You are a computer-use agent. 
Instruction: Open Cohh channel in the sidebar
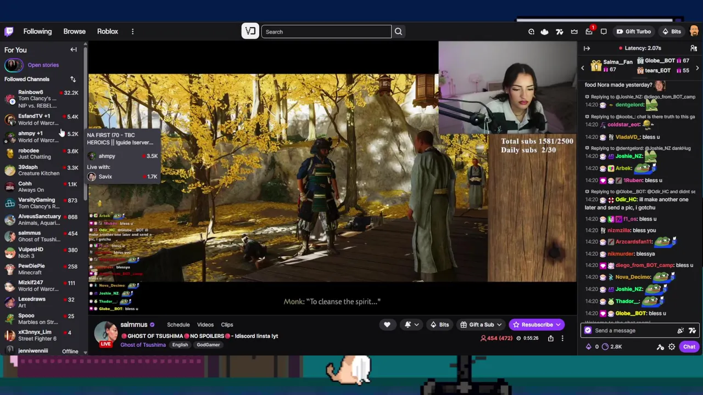43,187
